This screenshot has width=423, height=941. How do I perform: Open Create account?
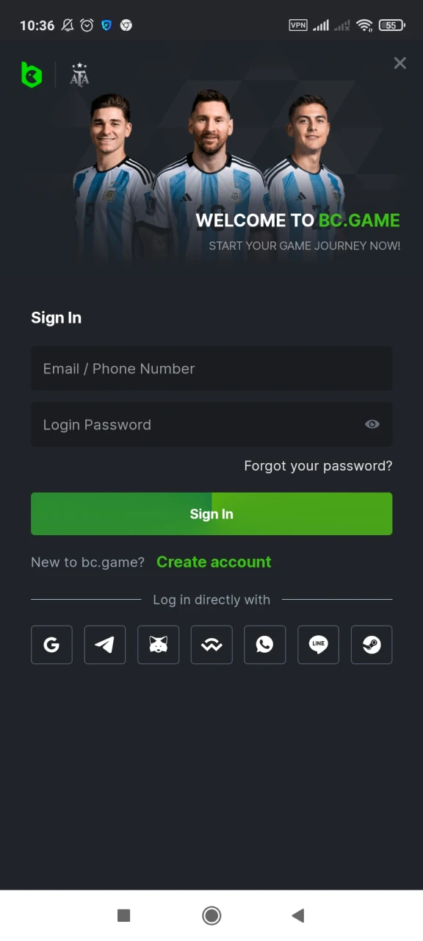214,562
